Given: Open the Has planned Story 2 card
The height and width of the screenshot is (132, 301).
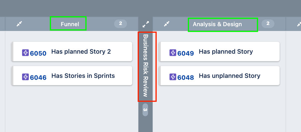Looking at the screenshot, I should 81,52.
